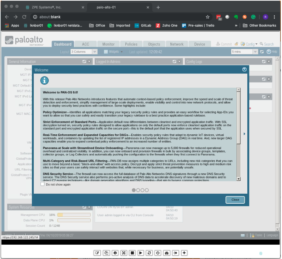Click the play (triangle) icon in bottom toolbar
Image resolution: width=282 pixels, height=259 pixels.
coord(141,253)
